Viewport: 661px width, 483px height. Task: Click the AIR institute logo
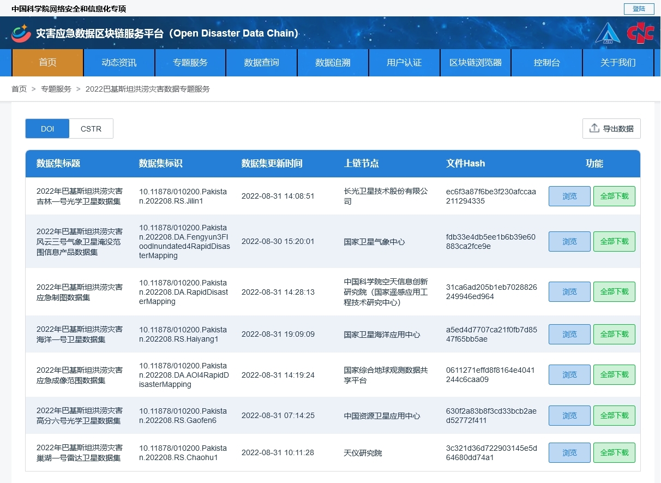(608, 33)
